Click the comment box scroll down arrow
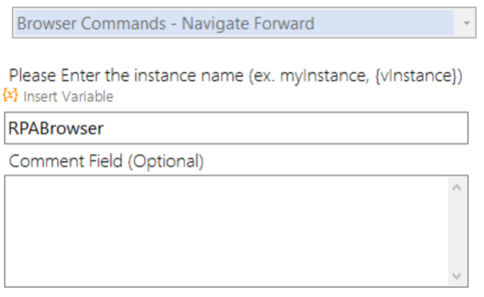This screenshot has width=484, height=297. tap(456, 275)
